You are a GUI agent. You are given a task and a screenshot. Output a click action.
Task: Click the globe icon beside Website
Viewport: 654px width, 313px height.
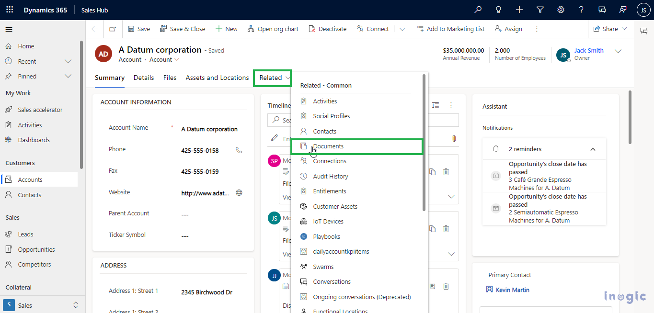click(x=239, y=193)
